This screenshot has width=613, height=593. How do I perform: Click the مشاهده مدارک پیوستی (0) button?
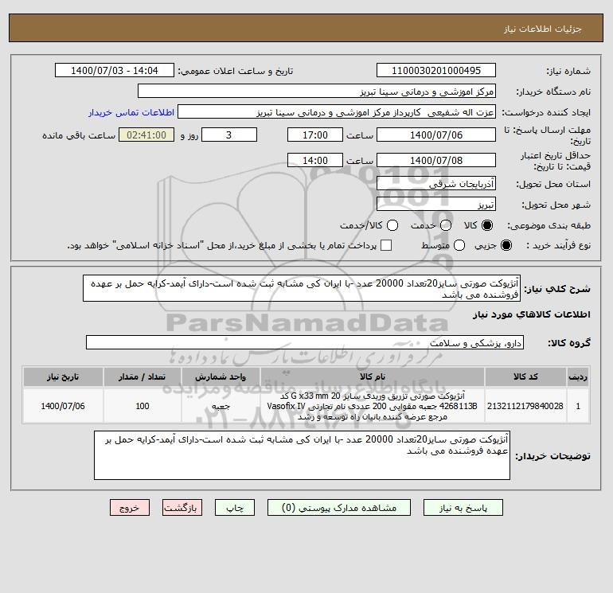point(339,508)
